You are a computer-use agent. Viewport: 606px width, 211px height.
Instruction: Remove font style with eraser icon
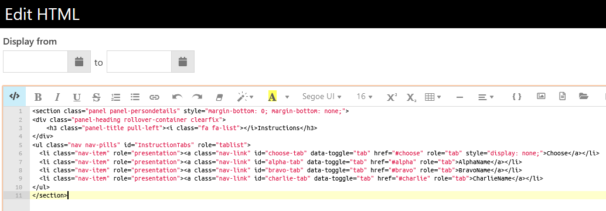[219, 97]
